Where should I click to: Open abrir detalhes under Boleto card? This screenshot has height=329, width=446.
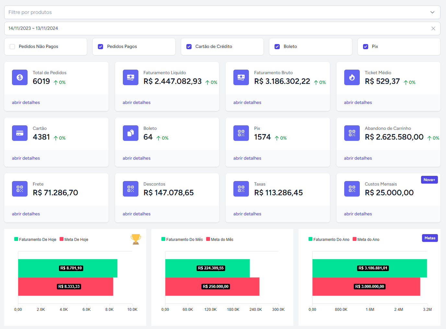click(136, 158)
